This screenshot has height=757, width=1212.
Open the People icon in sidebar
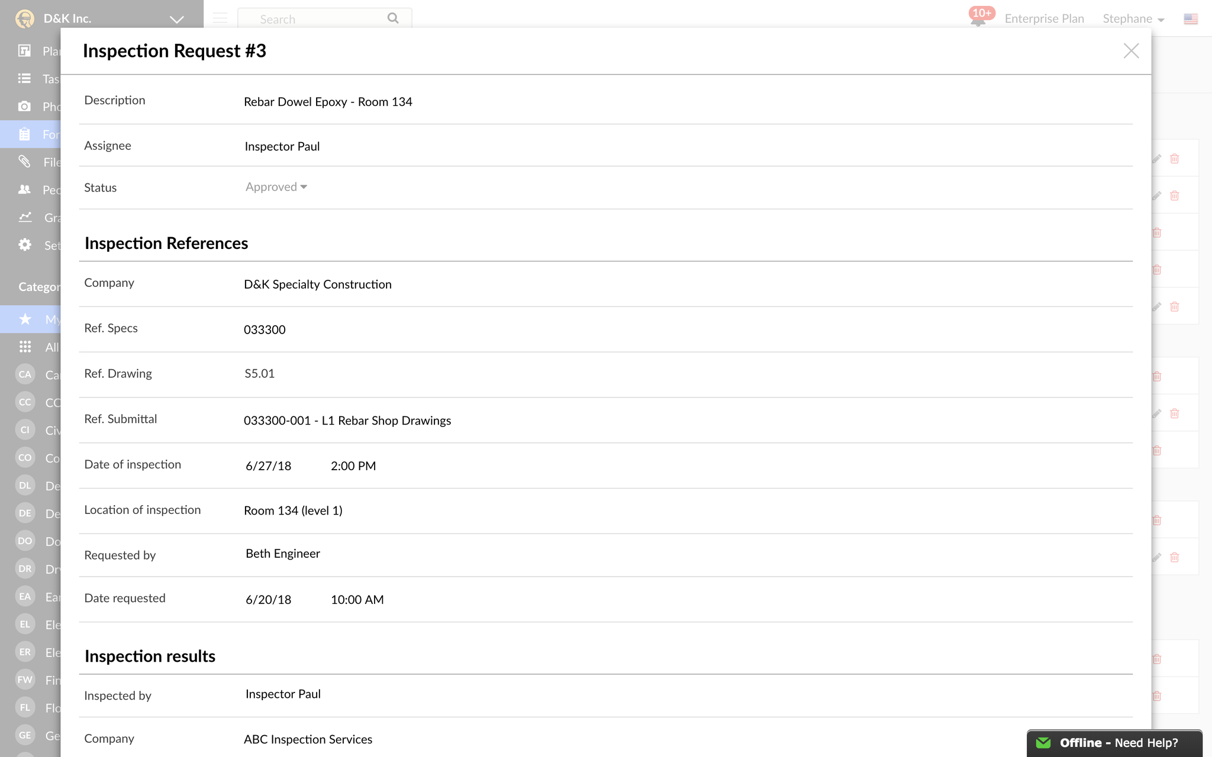[x=24, y=189]
